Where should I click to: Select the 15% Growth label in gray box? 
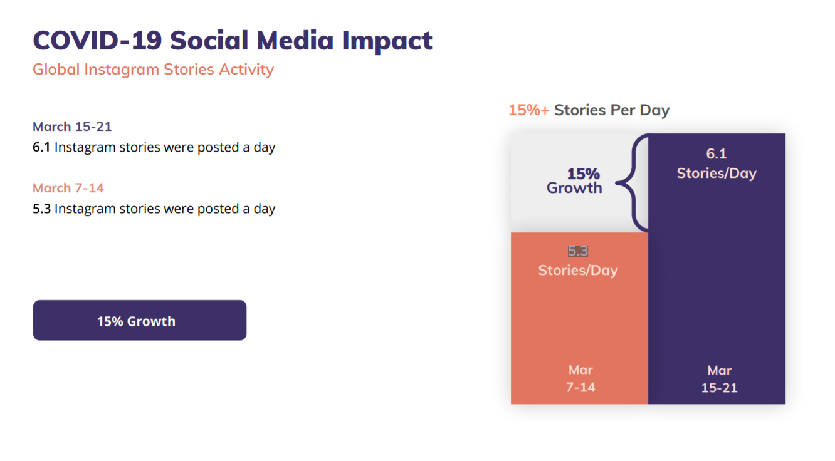pos(575,180)
